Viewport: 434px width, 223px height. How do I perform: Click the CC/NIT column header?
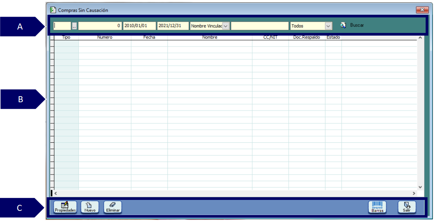click(x=270, y=37)
